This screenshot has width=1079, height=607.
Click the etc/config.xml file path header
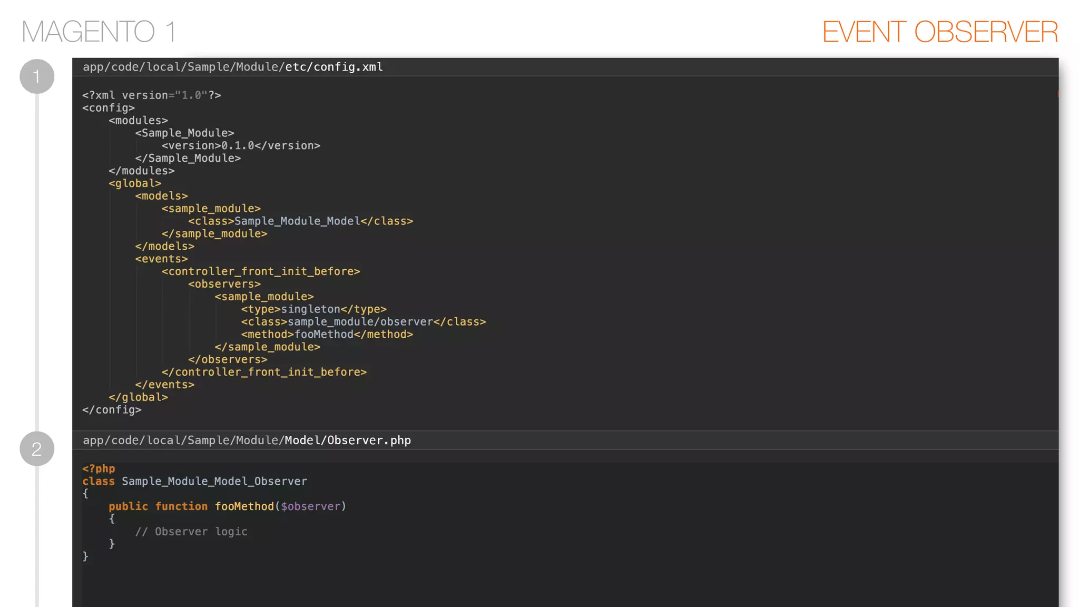[x=233, y=67]
